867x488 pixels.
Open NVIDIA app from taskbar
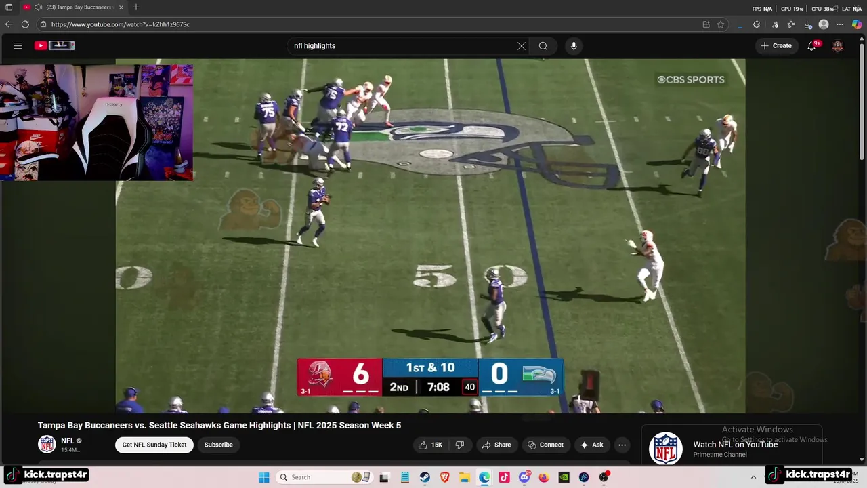click(x=564, y=477)
